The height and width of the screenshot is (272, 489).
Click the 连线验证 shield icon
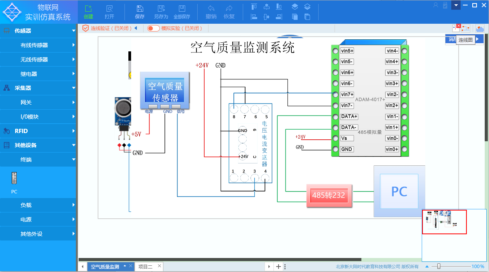pyautogui.click(x=86, y=28)
